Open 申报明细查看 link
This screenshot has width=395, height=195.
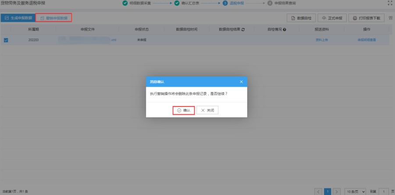(x=367, y=40)
